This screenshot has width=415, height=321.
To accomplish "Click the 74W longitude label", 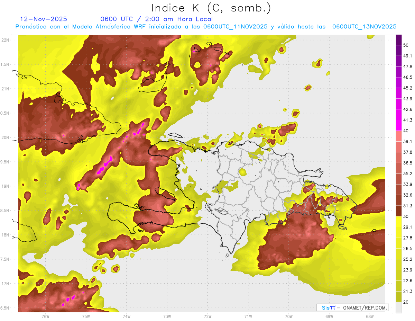I will coord(126,316).
